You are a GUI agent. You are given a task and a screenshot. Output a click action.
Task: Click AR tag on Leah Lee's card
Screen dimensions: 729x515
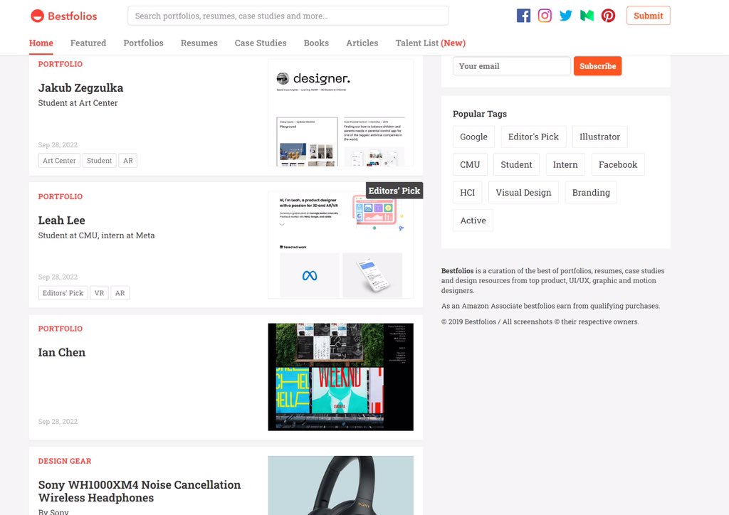[120, 293]
